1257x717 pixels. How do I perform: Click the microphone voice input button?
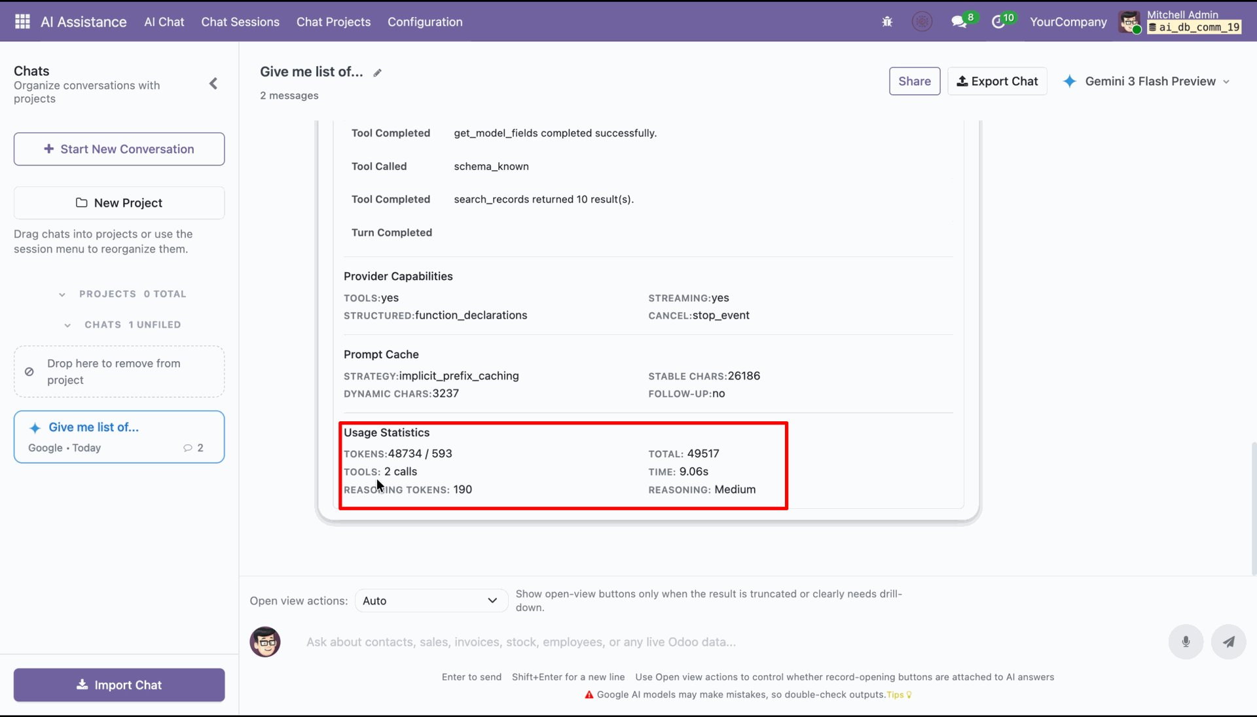(x=1186, y=642)
